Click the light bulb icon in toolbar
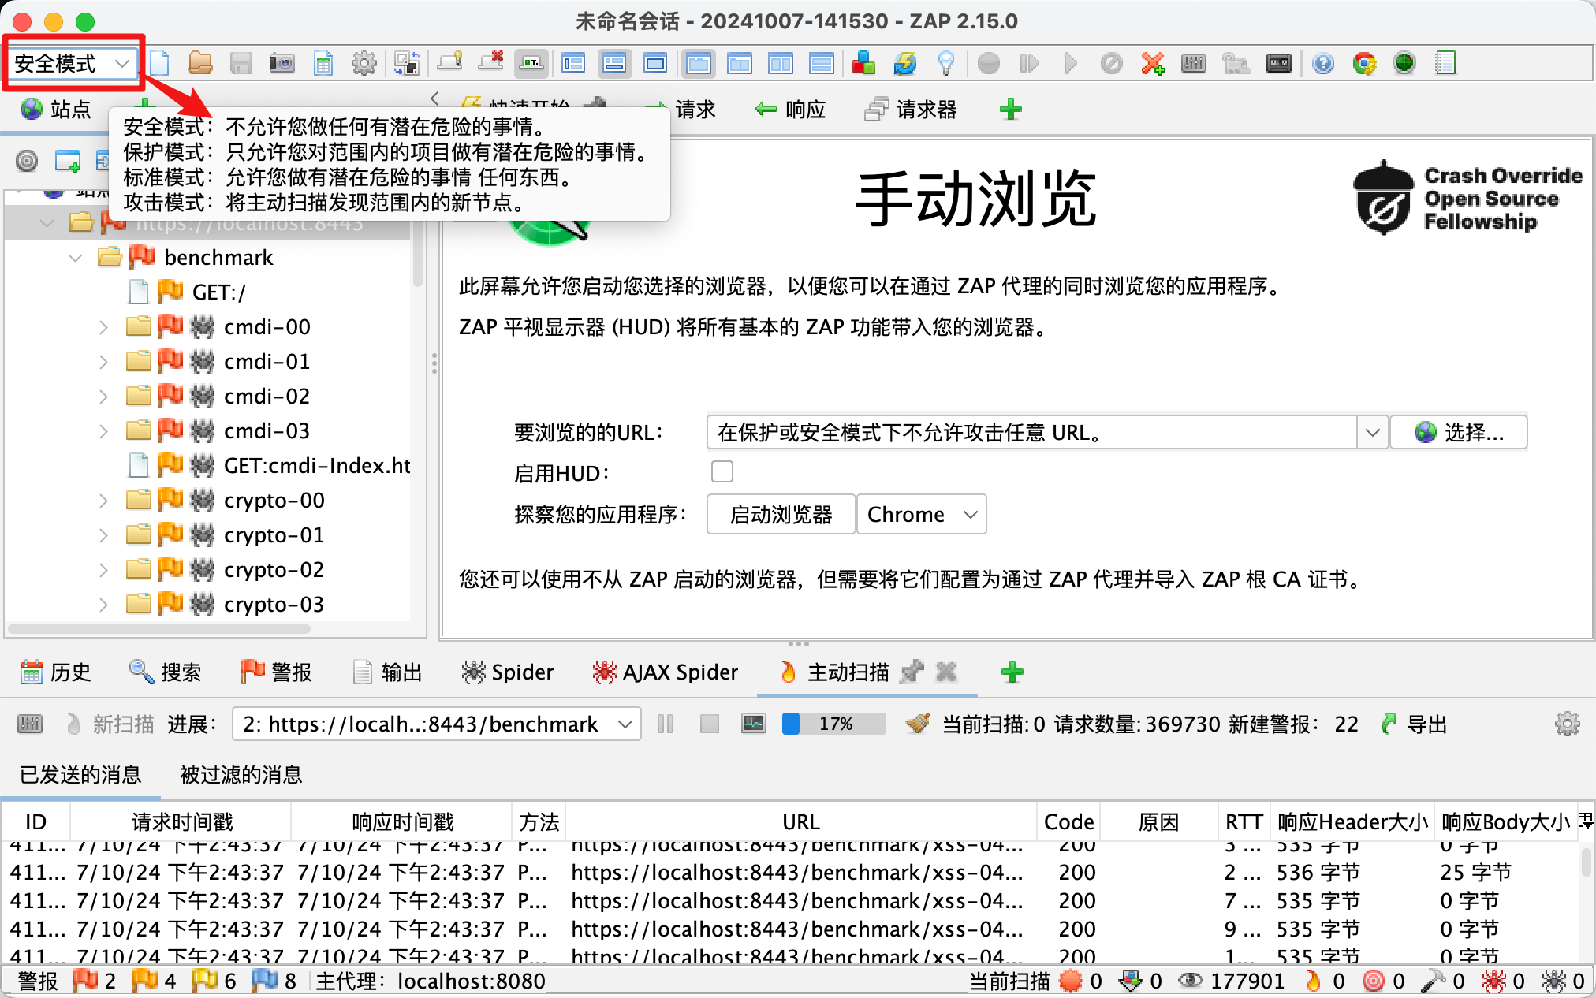Screen dimensions: 1596x998 [x=945, y=63]
